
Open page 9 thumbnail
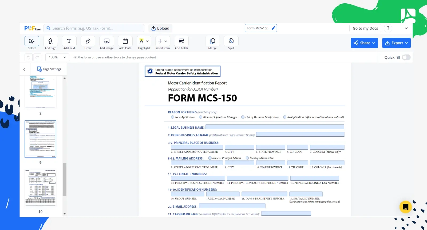[40, 139]
